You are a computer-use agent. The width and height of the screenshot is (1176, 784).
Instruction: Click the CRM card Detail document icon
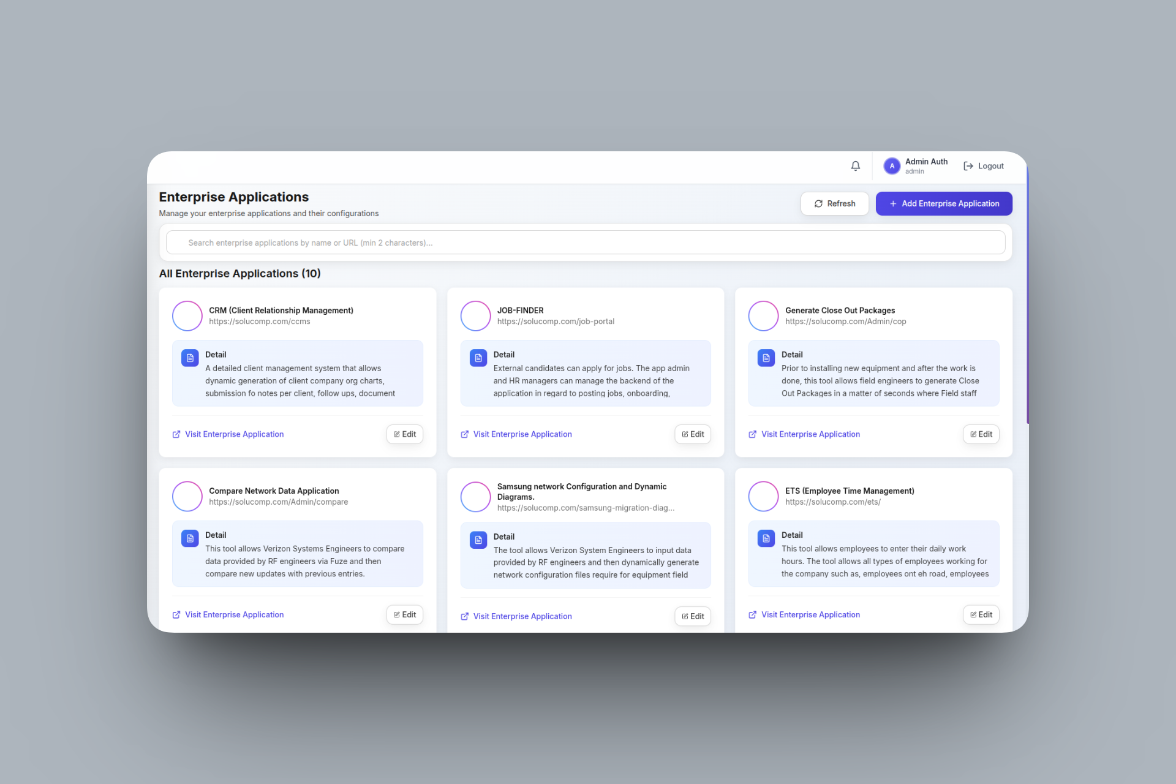tap(190, 358)
